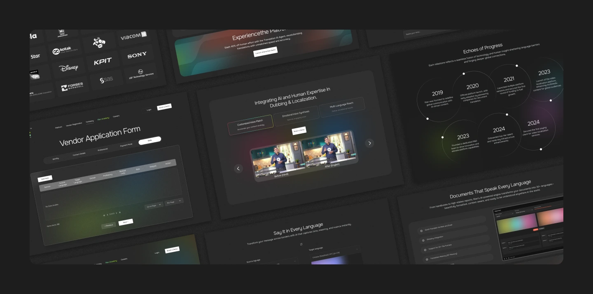Click the Service column header
The image size is (593, 294).
(47, 187)
